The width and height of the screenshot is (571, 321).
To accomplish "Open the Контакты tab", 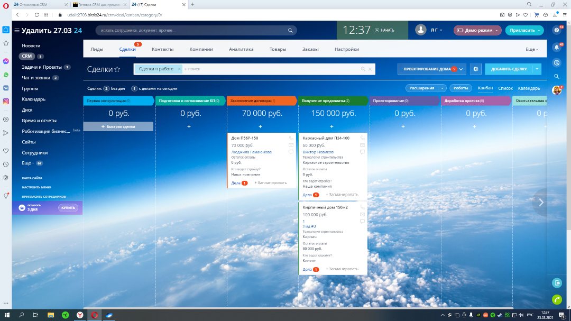I will [x=162, y=49].
